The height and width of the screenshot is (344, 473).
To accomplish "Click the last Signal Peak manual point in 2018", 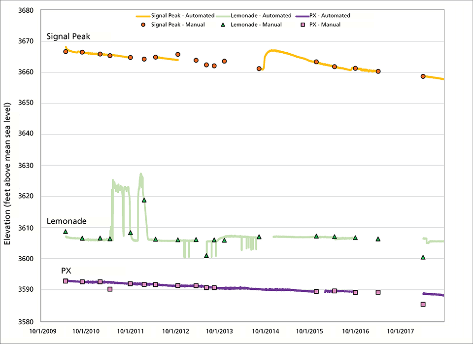I will tap(423, 76).
